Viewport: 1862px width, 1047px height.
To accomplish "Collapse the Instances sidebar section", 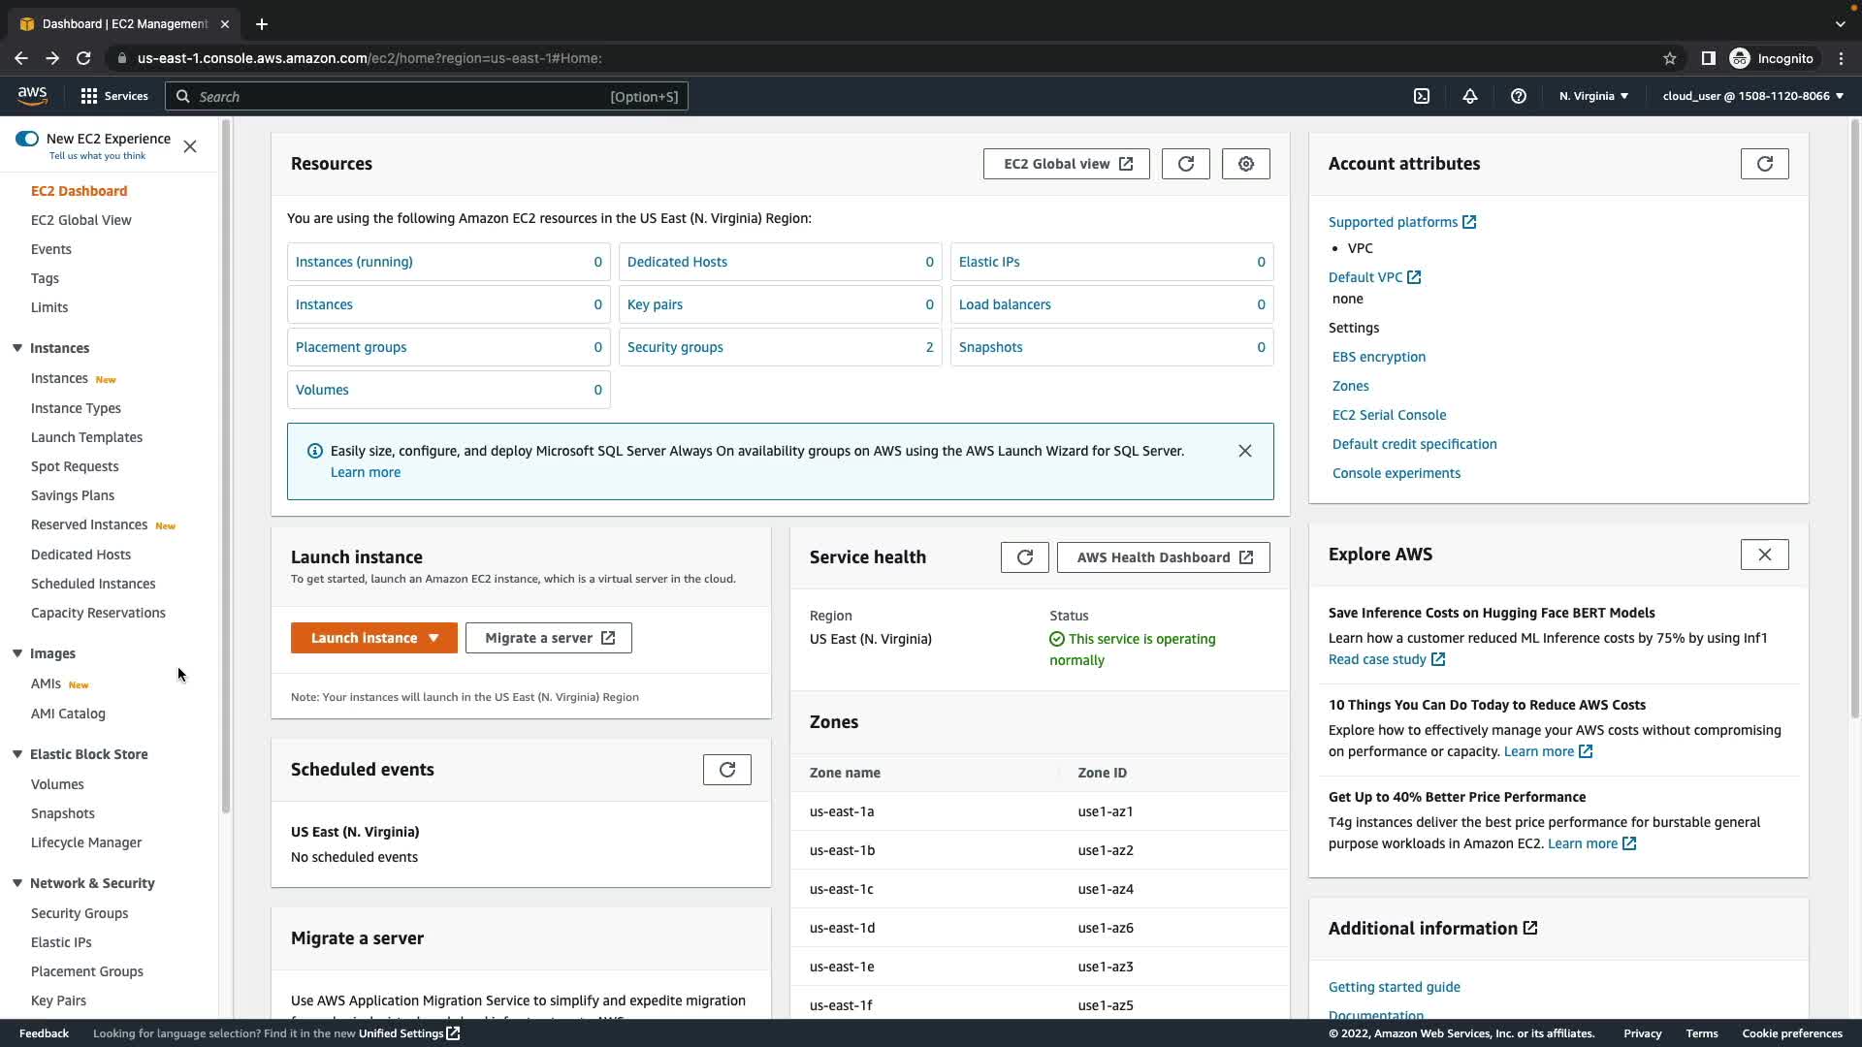I will tap(17, 348).
